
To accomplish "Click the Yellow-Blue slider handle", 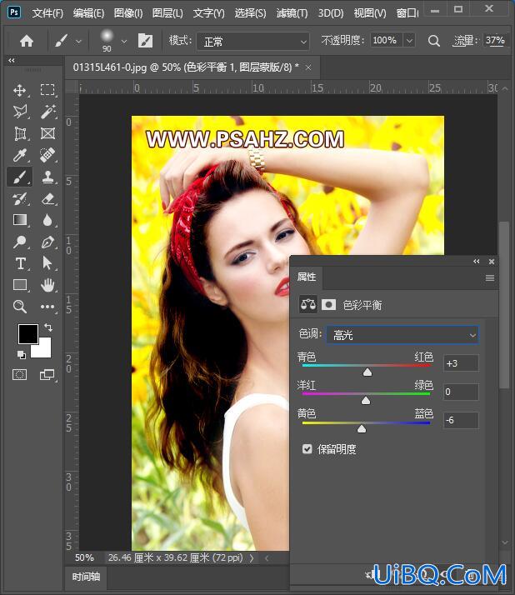I will [x=362, y=428].
